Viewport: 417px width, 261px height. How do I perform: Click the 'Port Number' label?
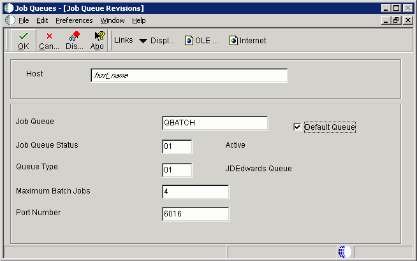(38, 213)
